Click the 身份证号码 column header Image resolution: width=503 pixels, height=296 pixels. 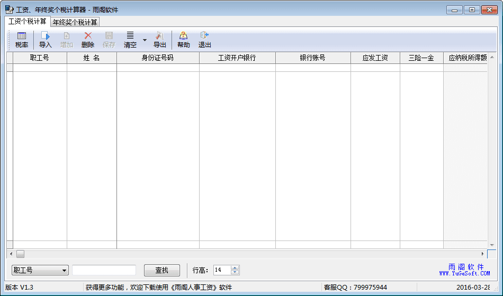pos(157,58)
